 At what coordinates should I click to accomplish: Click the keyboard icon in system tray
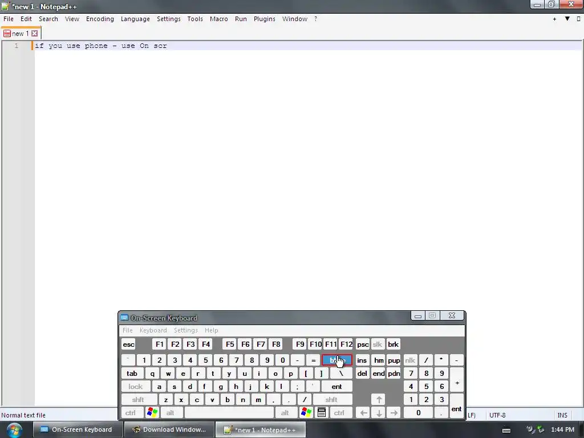click(506, 430)
